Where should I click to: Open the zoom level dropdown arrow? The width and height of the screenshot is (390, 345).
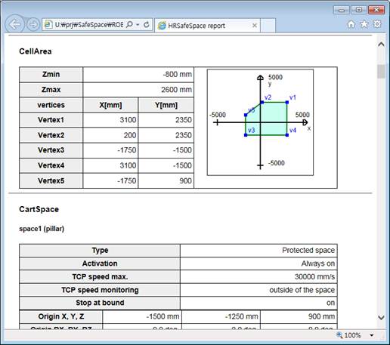[372, 335]
